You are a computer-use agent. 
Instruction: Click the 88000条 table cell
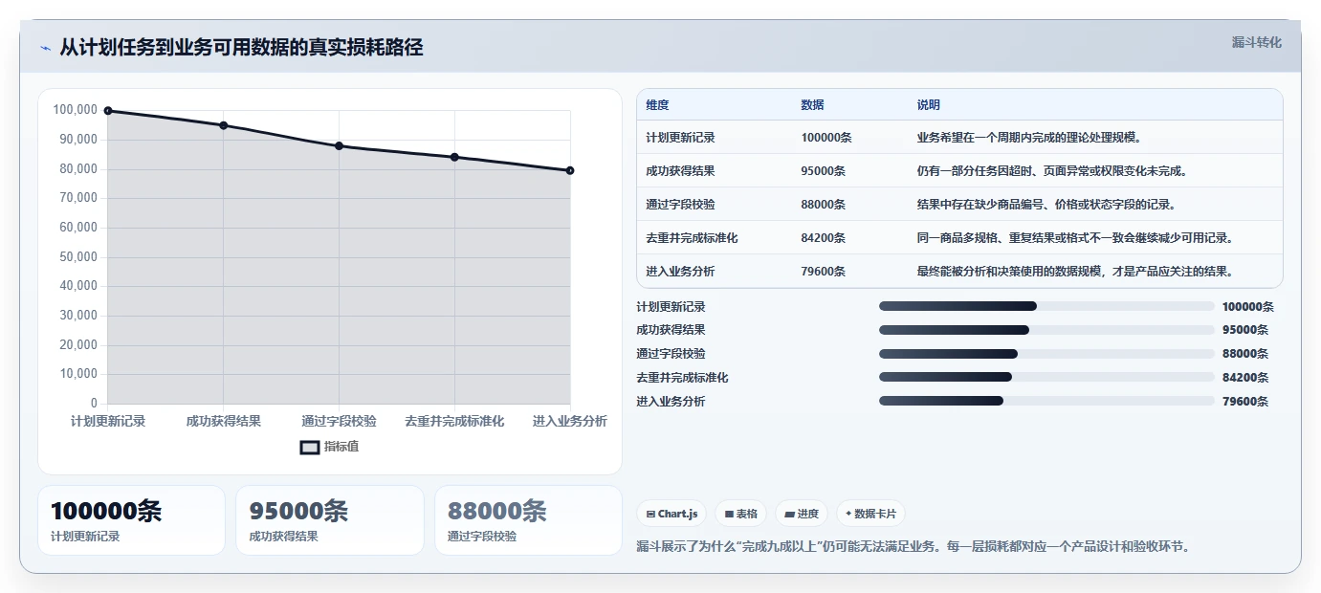pyautogui.click(x=824, y=205)
